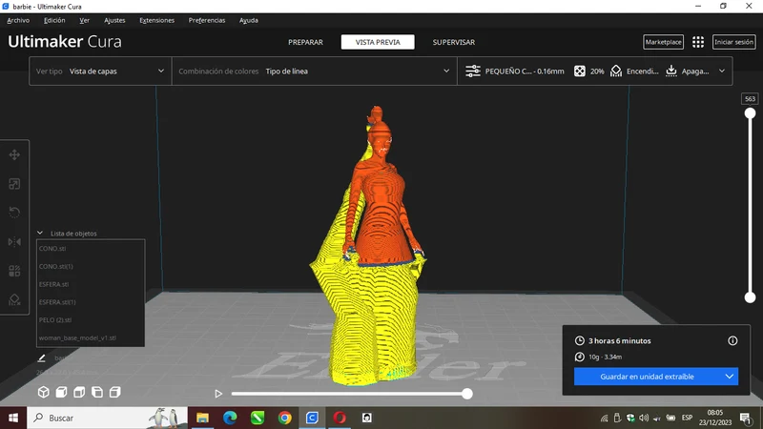Click the layer number 563 field

point(750,99)
